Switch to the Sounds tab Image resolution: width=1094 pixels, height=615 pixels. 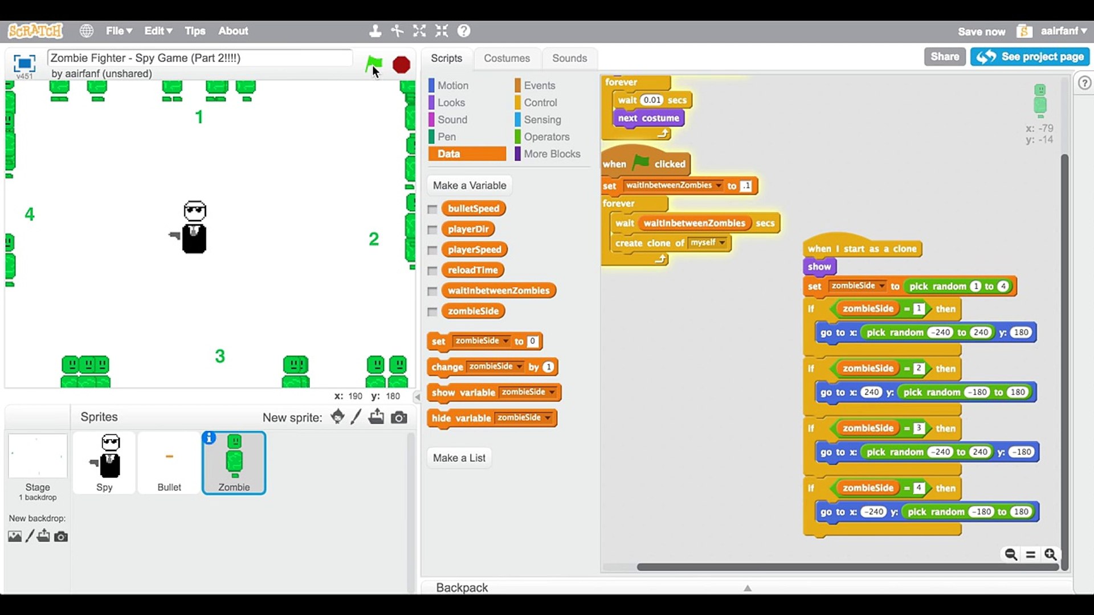570,58
